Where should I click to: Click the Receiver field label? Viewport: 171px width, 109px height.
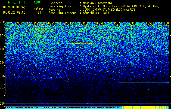(x=55, y=10)
